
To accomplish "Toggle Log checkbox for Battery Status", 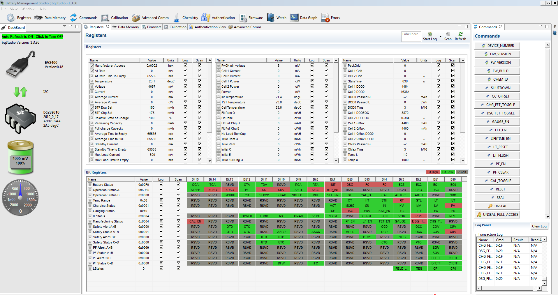I will (x=161, y=184).
